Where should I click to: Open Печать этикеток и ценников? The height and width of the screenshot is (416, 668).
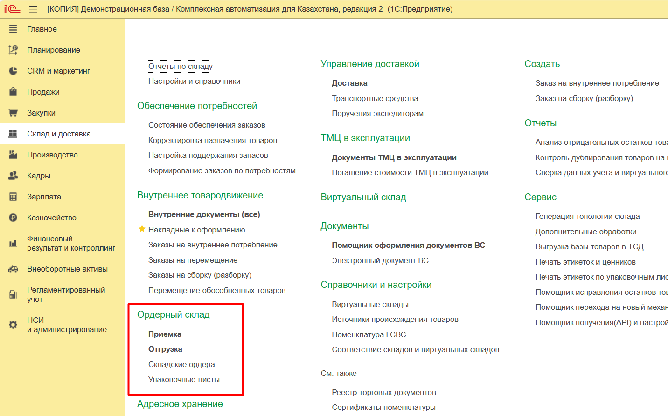coord(585,262)
